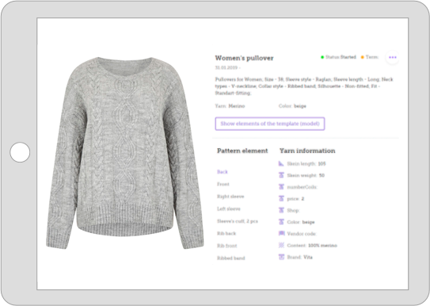Click the Content fabric icon
The height and width of the screenshot is (306, 430).
point(281,245)
